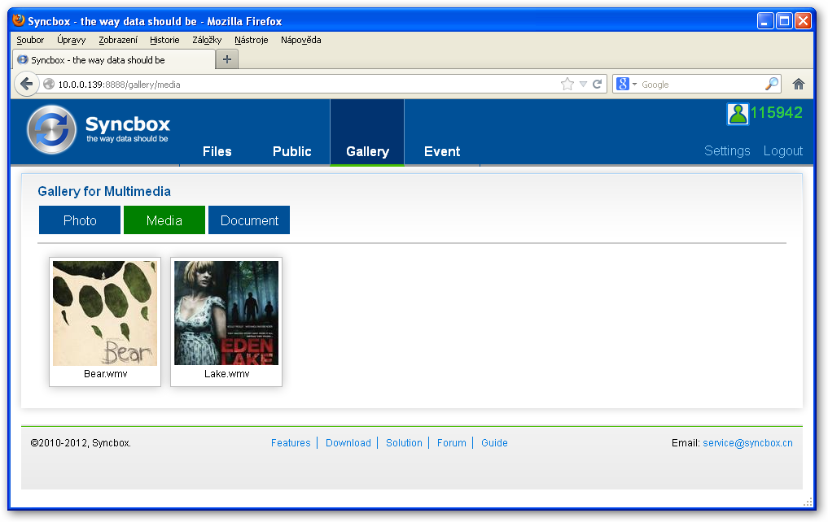Open the Úpravy menu
828x522 pixels.
(72, 40)
